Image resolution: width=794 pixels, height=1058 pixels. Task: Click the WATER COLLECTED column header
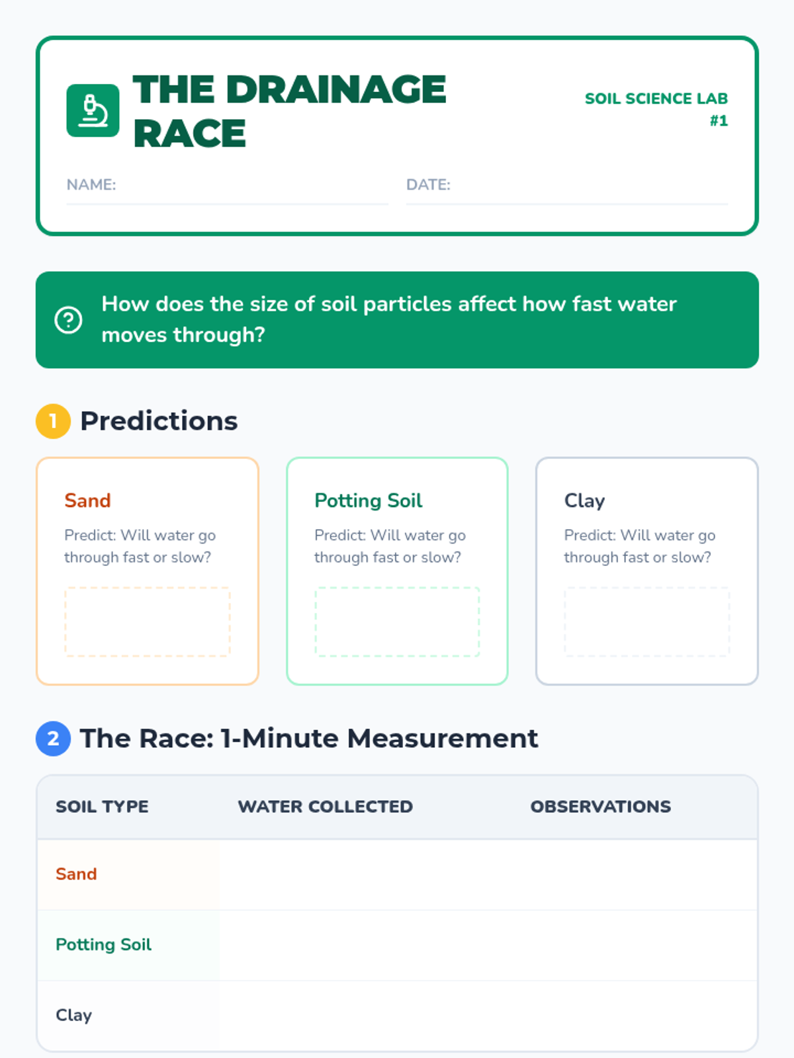326,807
